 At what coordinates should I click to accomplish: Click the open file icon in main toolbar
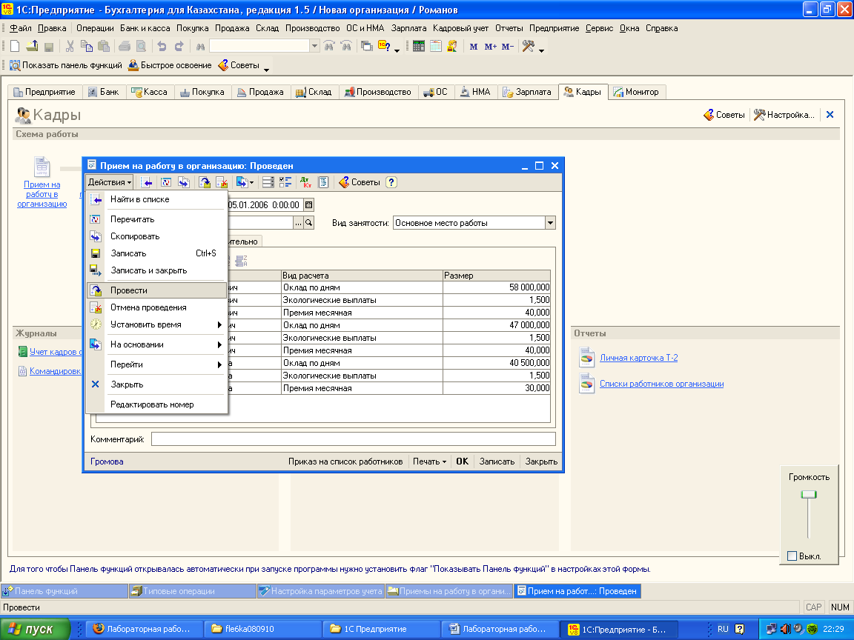point(32,47)
